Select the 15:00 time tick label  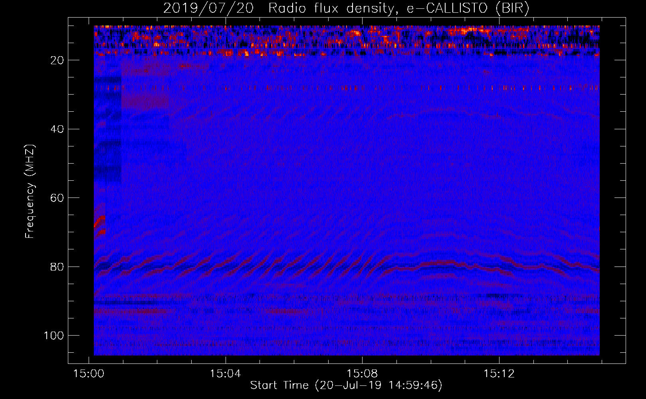88,374
